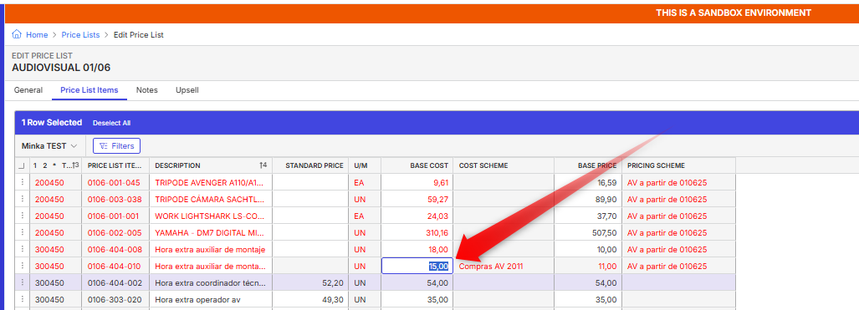Click the Compras AV 2011 cost scheme cell

tap(504, 267)
